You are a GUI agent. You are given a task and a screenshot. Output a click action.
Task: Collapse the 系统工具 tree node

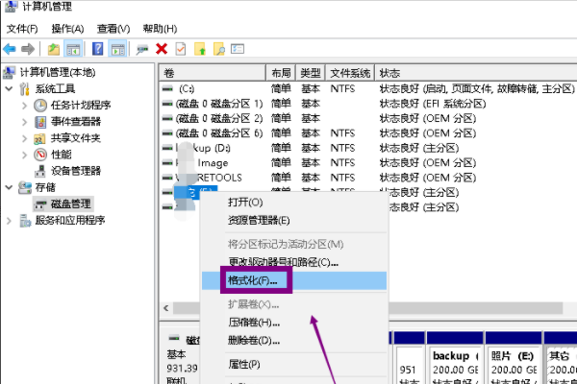click(10, 88)
